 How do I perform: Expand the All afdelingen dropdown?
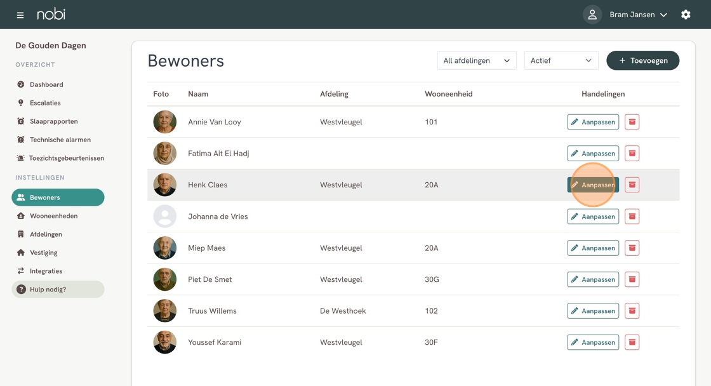click(x=476, y=60)
